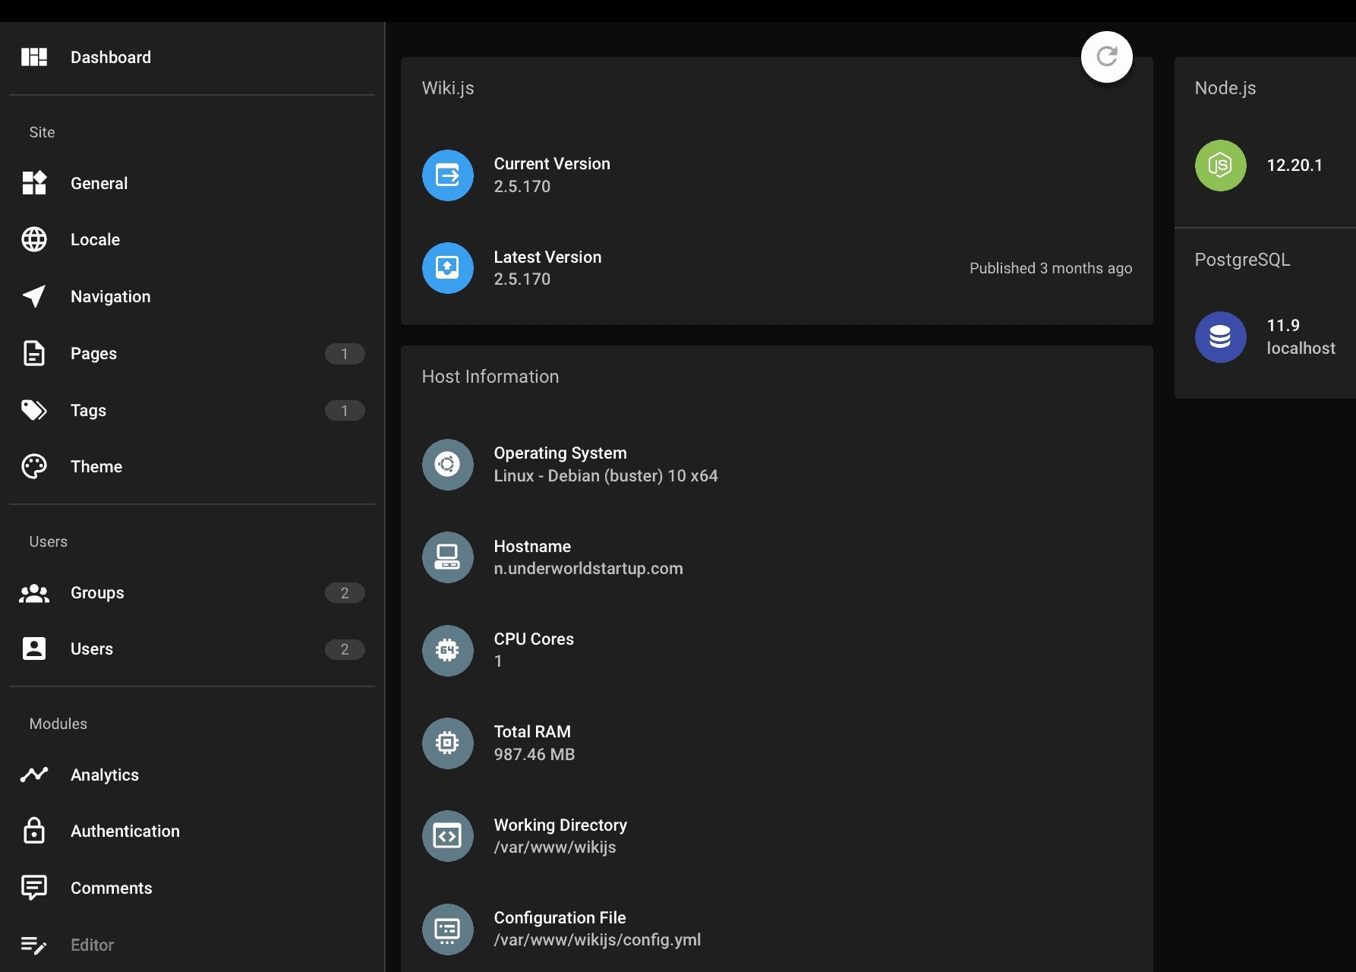Screen dimensions: 1356x972
Task: Click the Current Version value 2.5.170
Action: point(522,187)
